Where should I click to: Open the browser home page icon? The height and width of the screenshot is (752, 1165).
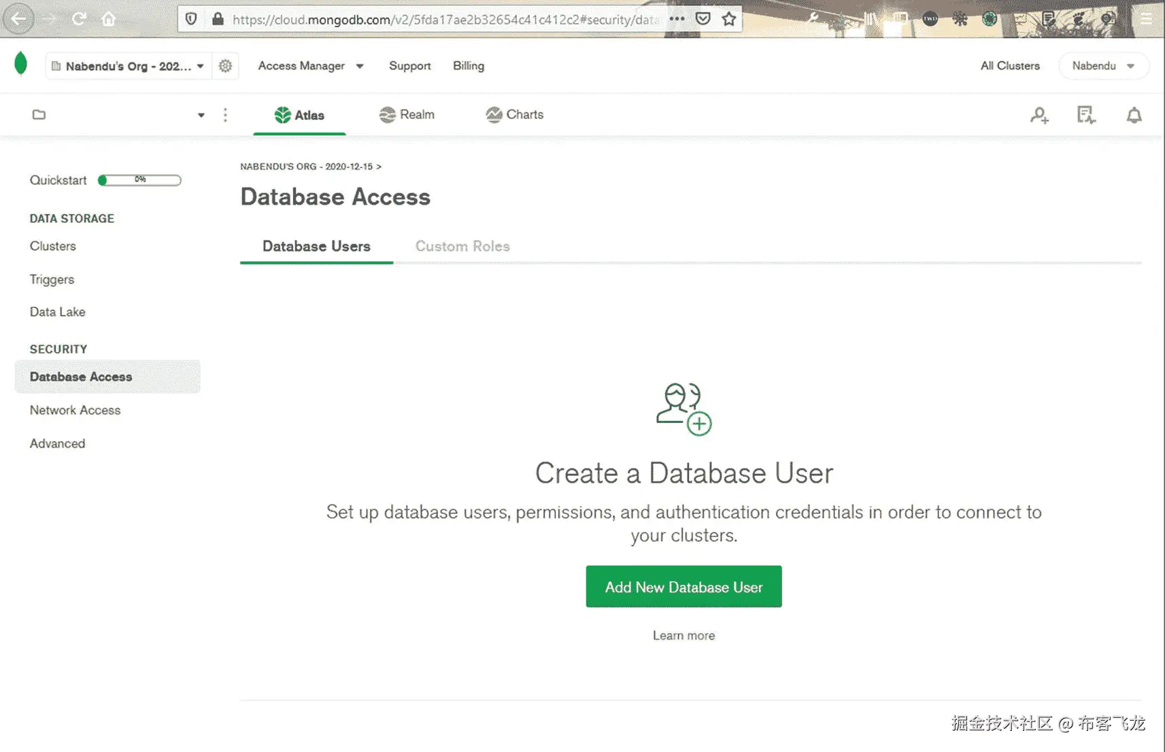[x=109, y=19]
